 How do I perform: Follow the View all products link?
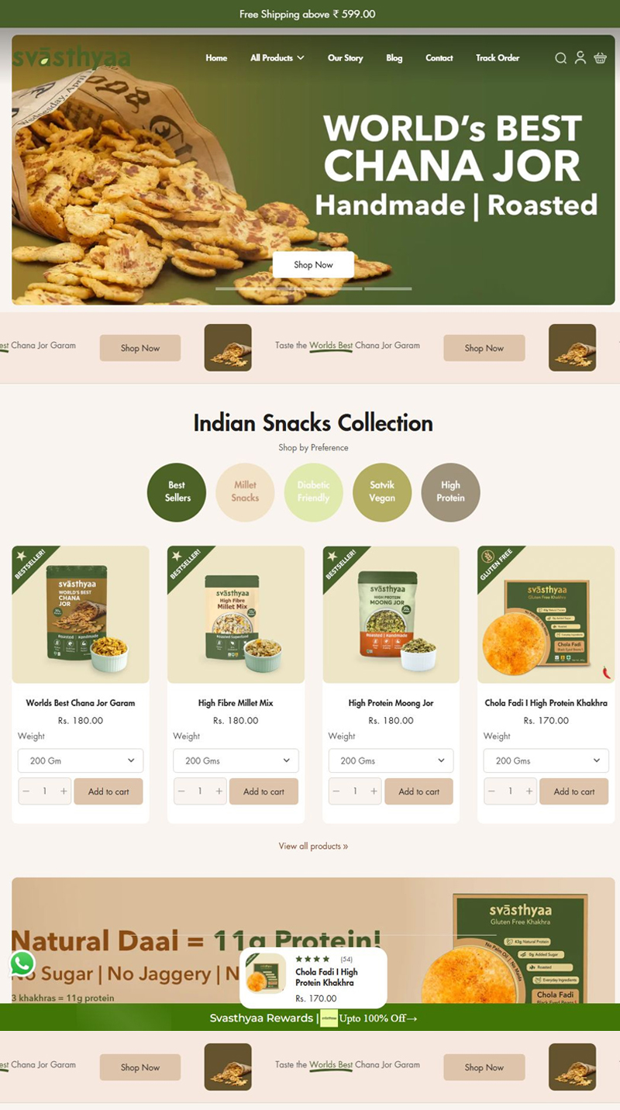313,846
